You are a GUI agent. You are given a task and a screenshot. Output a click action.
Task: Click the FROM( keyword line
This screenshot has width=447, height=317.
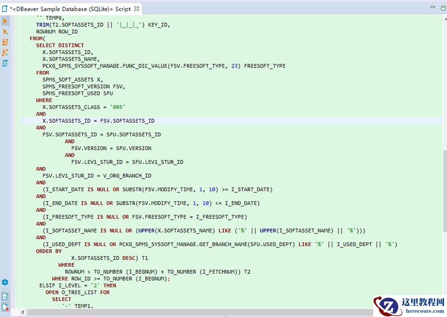coord(38,39)
